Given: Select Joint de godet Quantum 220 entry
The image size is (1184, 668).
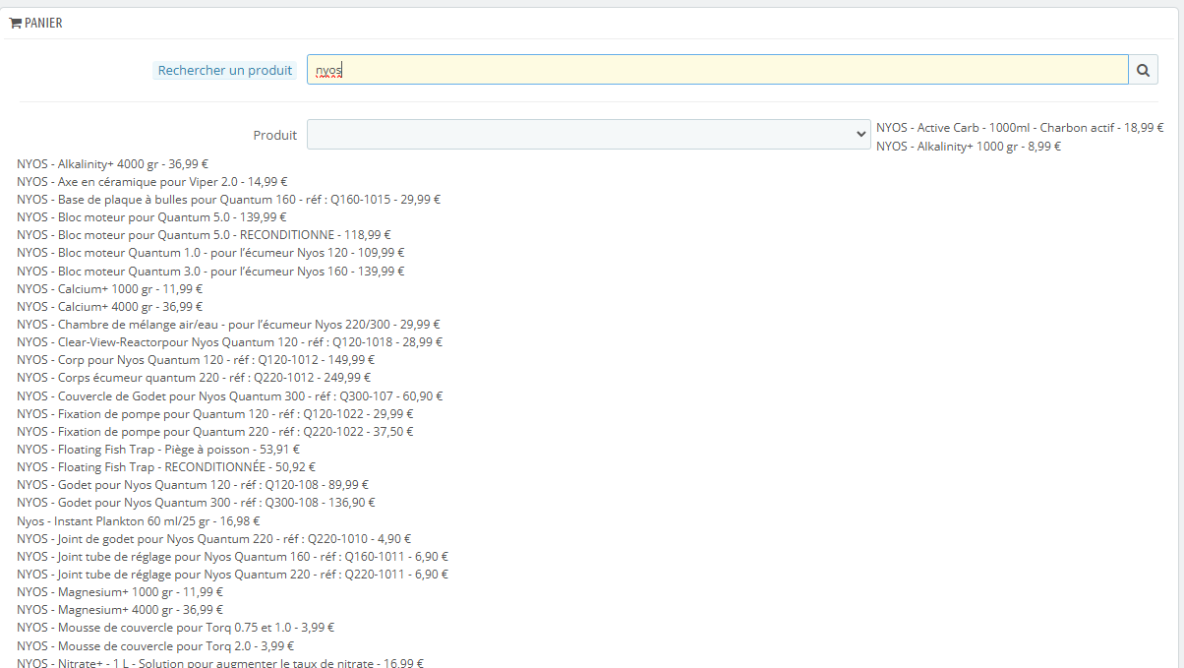Looking at the screenshot, I should [x=214, y=539].
